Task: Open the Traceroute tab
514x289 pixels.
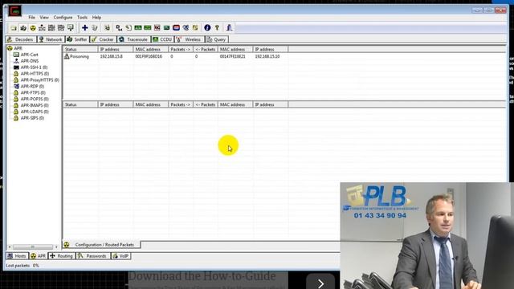Action: [x=133, y=39]
